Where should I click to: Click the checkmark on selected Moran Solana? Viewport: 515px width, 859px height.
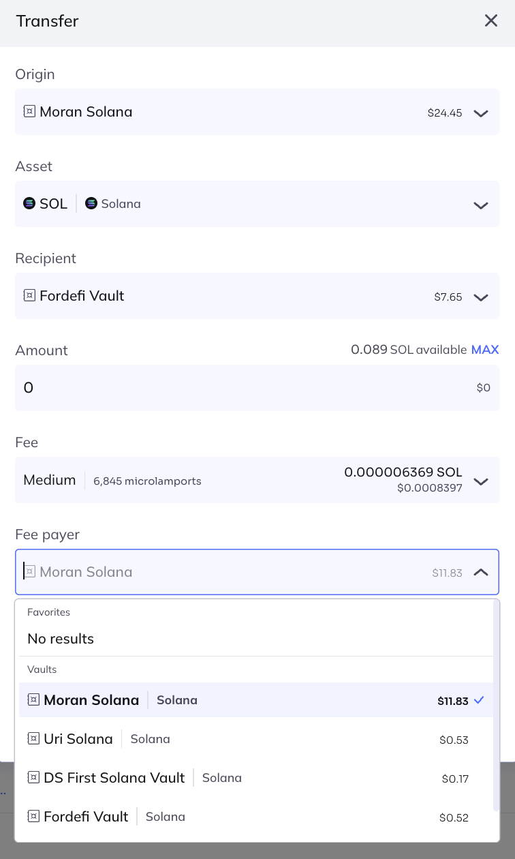pos(479,700)
